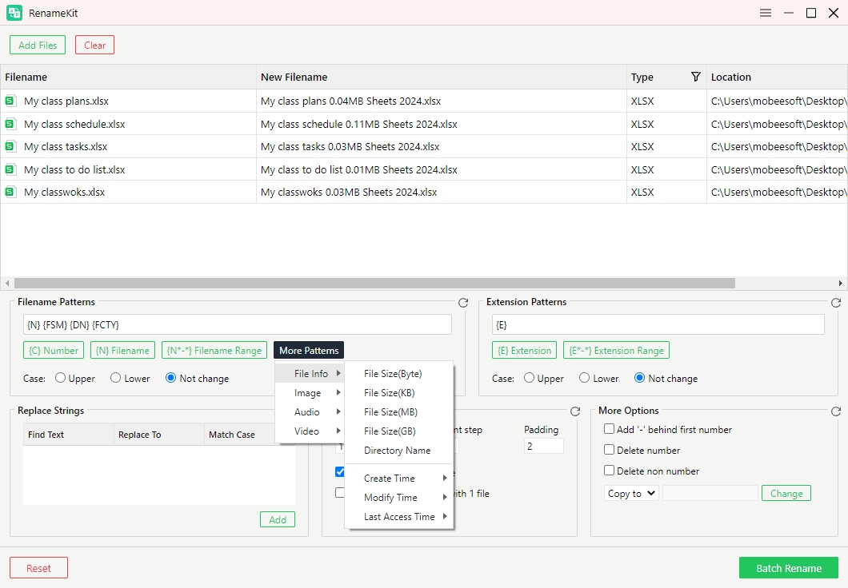Click the RenameKit app logo icon
Image resolution: width=848 pixels, height=588 pixels.
[x=14, y=13]
